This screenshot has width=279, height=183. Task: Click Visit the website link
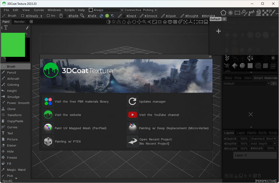(x=68, y=115)
